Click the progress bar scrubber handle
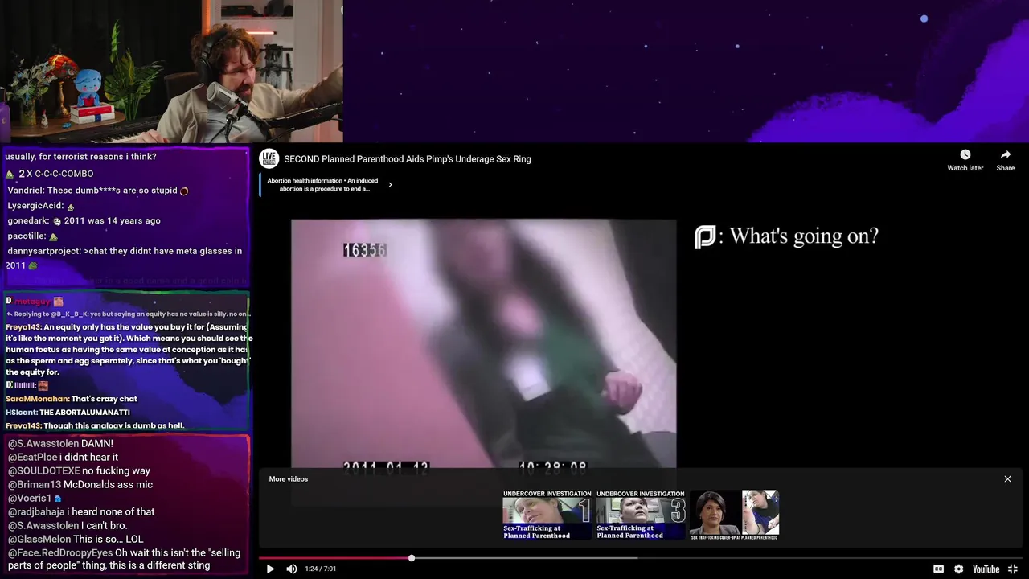The height and width of the screenshot is (579, 1029). tap(412, 557)
